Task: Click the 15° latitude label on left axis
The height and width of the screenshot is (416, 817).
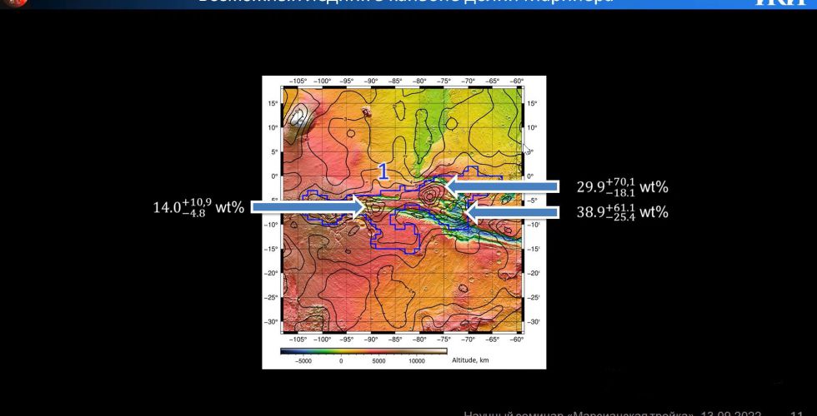Action: [x=272, y=103]
